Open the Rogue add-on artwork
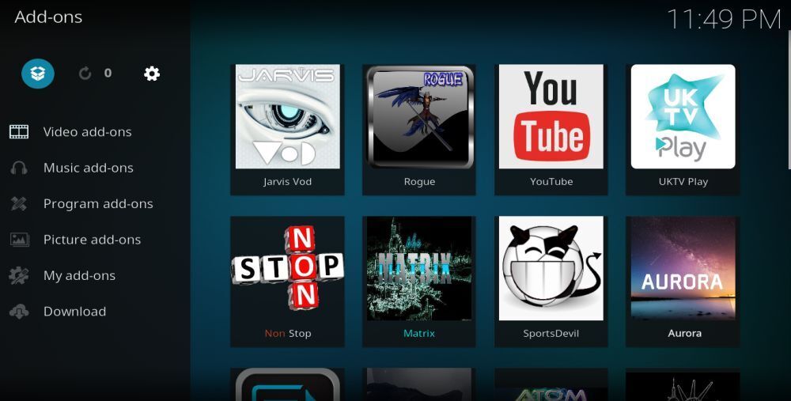 coord(419,116)
